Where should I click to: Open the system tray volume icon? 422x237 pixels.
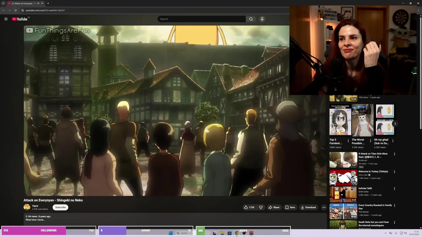[x=405, y=233]
